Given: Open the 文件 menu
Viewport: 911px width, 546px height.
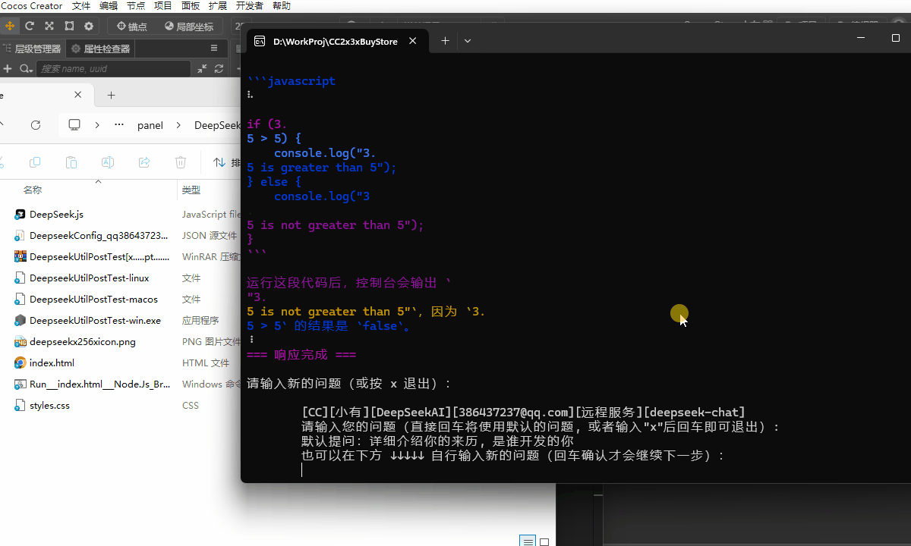Looking at the screenshot, I should point(81,5).
